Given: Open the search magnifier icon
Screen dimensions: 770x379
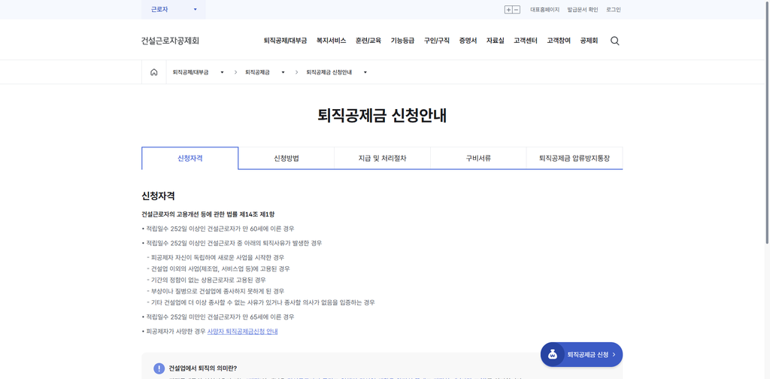Looking at the screenshot, I should (615, 41).
